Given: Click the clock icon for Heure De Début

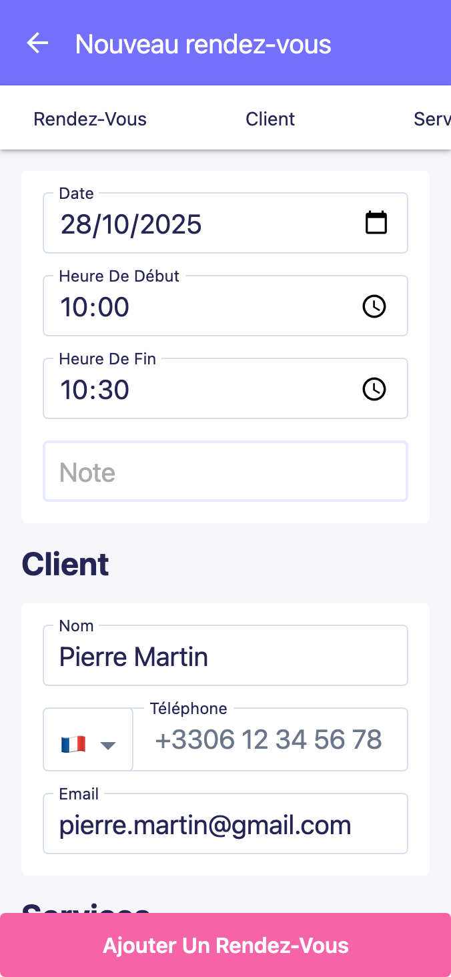Looking at the screenshot, I should [374, 306].
